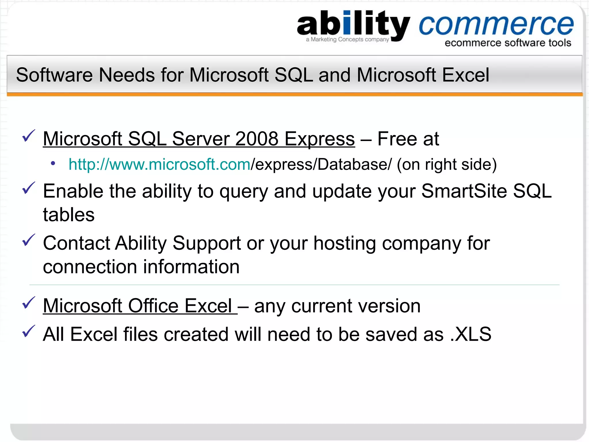Click the underlined Microsoft Office Excel text
589x442 pixels.
click(139, 306)
